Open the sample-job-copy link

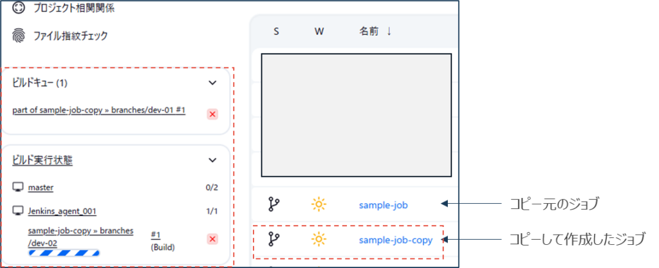395,240
